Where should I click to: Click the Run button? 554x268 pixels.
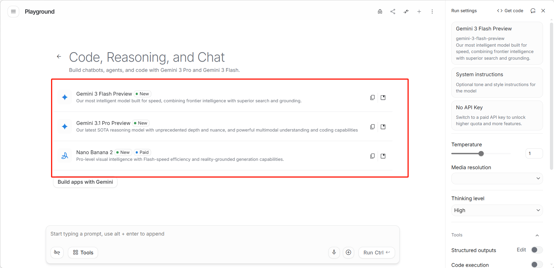(377, 253)
